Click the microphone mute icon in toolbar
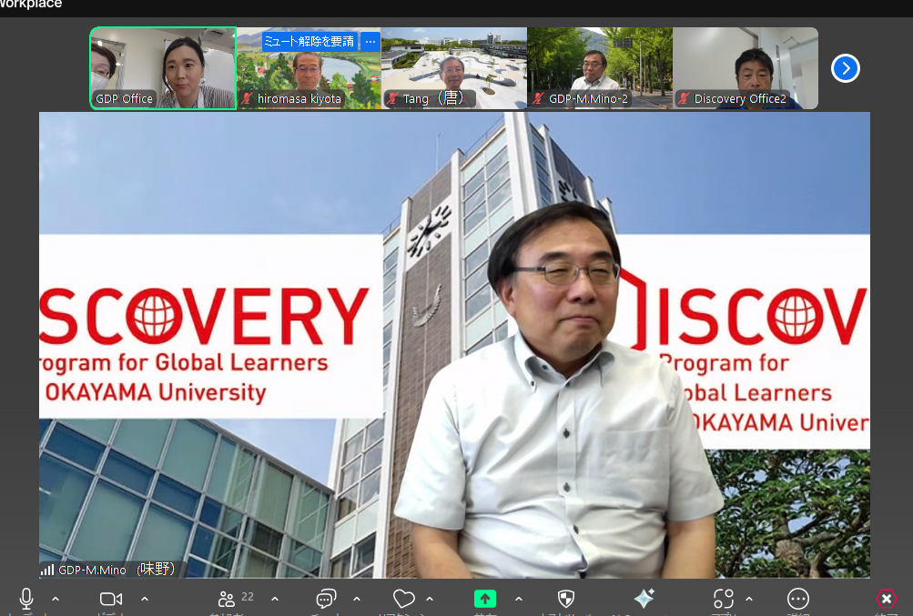The width and height of the screenshot is (913, 616). point(26,599)
